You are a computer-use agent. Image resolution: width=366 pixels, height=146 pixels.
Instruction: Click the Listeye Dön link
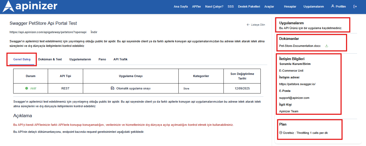(258, 25)
